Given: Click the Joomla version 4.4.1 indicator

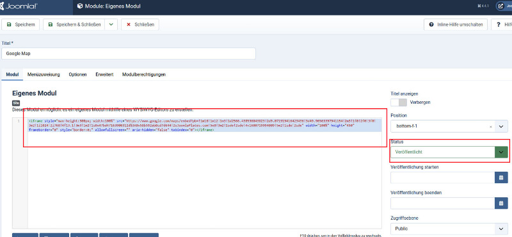Looking at the screenshot, I should coord(483,6).
